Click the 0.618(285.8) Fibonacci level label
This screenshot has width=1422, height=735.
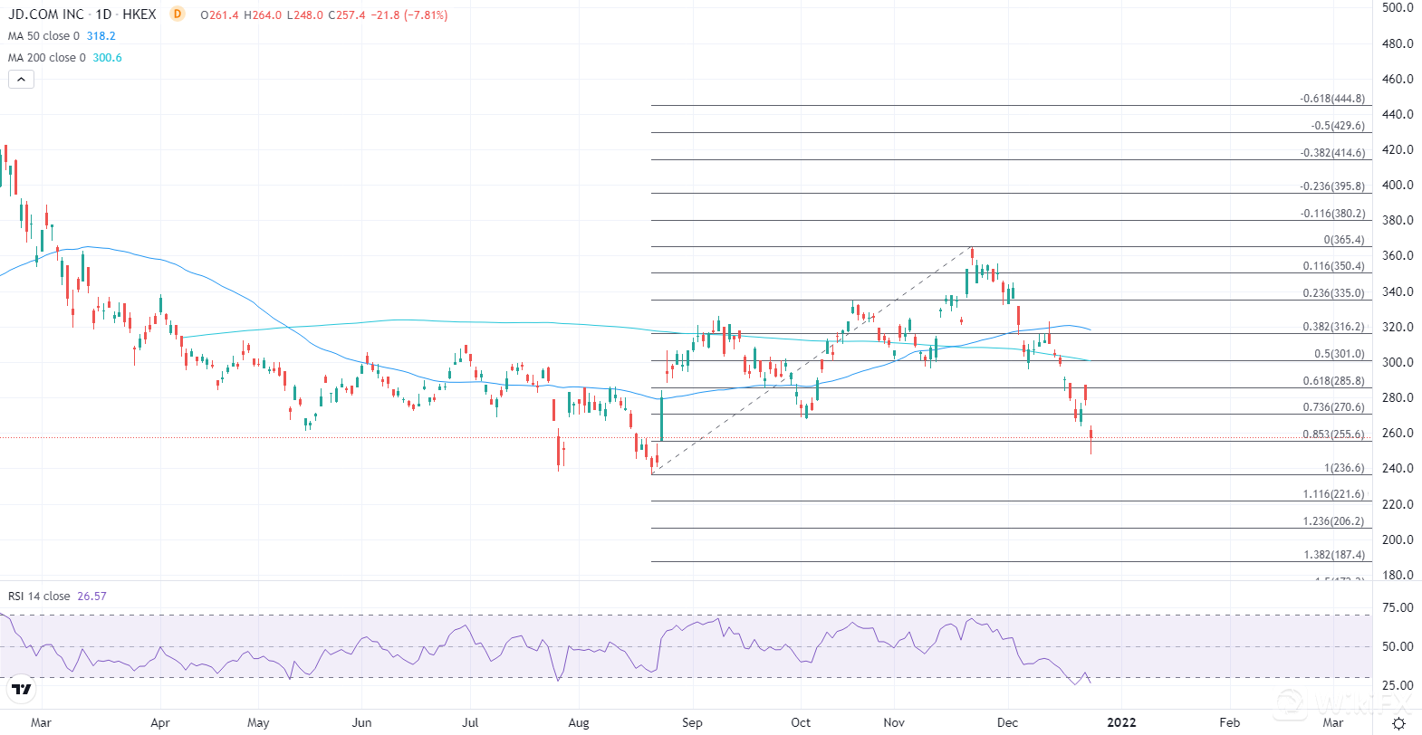pyautogui.click(x=1333, y=382)
